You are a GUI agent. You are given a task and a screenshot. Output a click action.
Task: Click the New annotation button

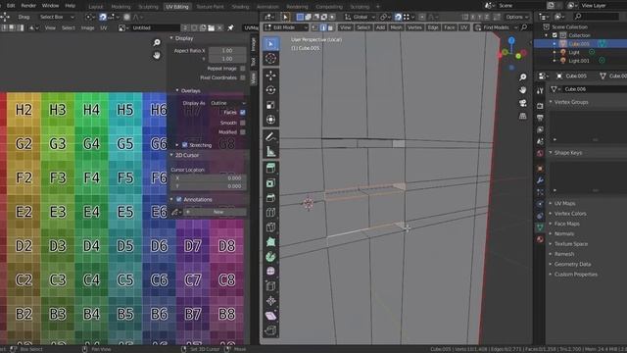point(216,212)
